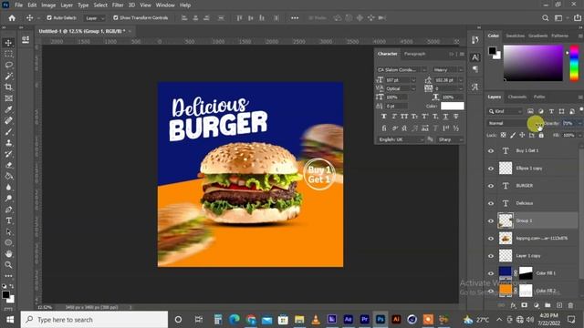Open the font size dropdown
Image resolution: width=584 pixels, height=328 pixels.
pos(413,80)
